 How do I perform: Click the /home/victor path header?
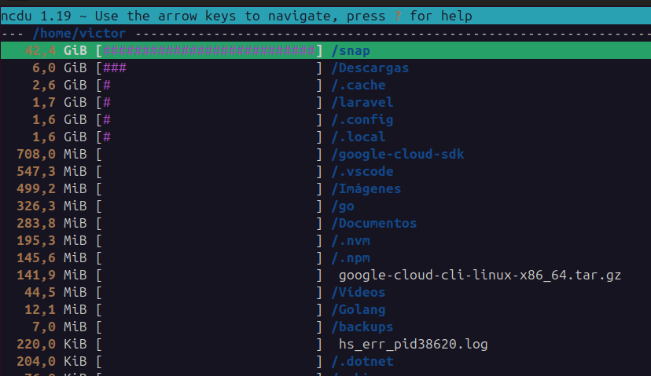tap(79, 34)
